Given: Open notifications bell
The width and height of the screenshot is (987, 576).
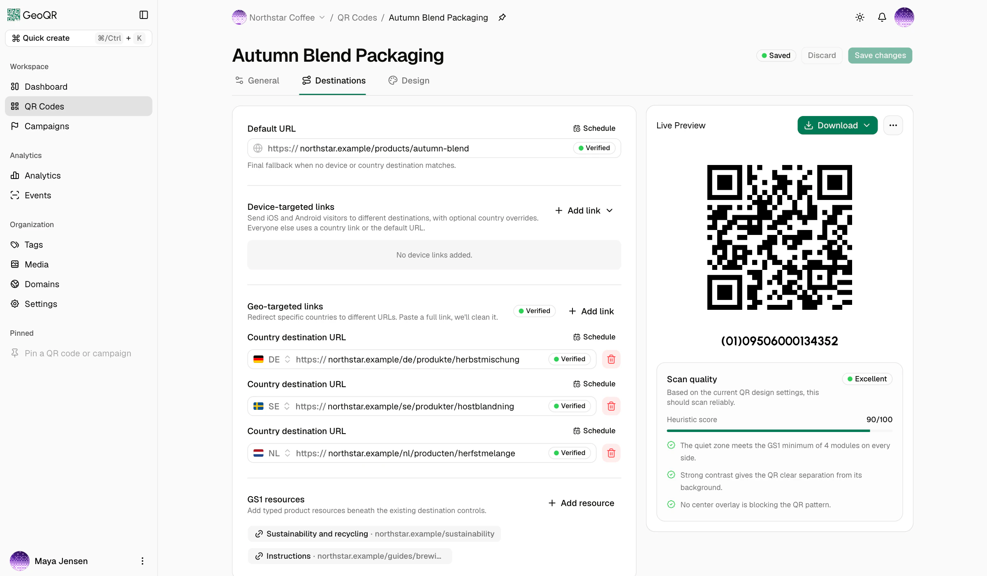Looking at the screenshot, I should coord(882,17).
